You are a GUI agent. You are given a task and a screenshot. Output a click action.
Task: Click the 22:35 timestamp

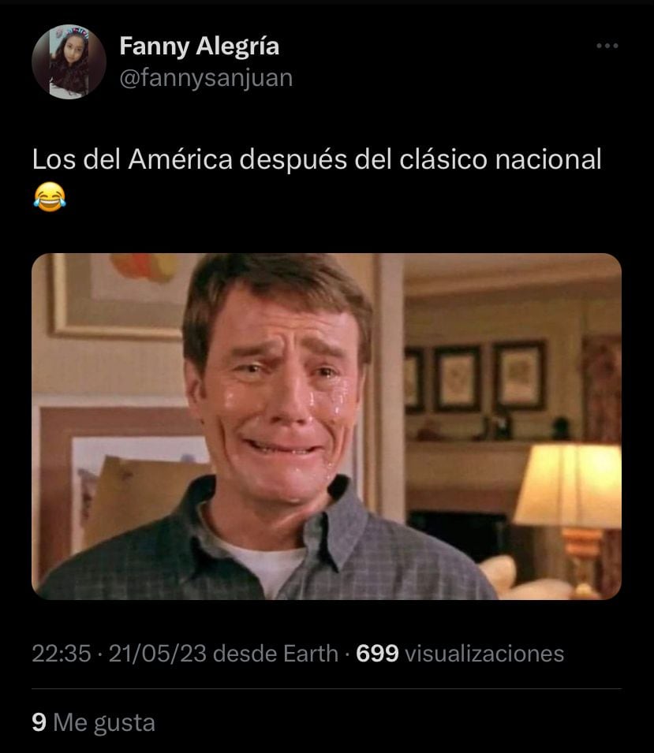point(62,654)
